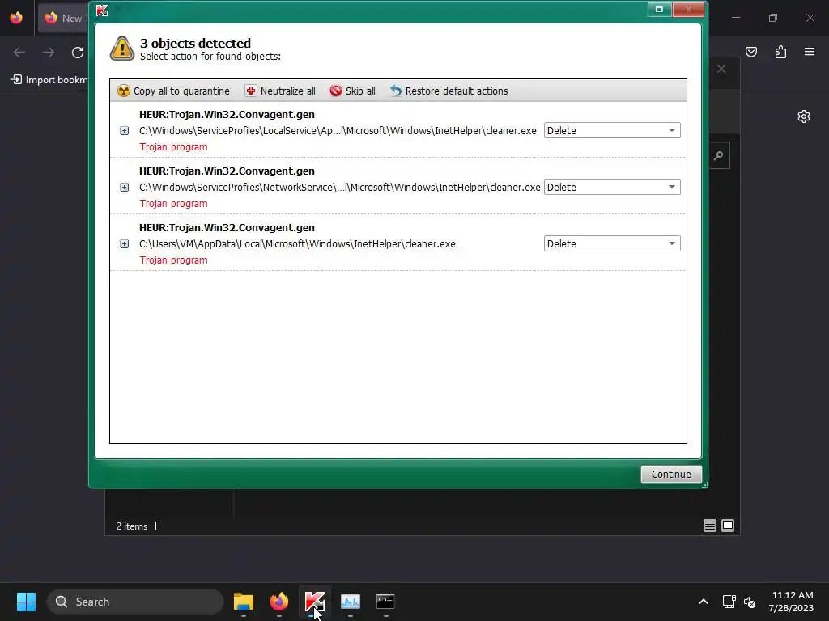Click Neutralize all button
This screenshot has height=621, width=829.
(x=280, y=91)
